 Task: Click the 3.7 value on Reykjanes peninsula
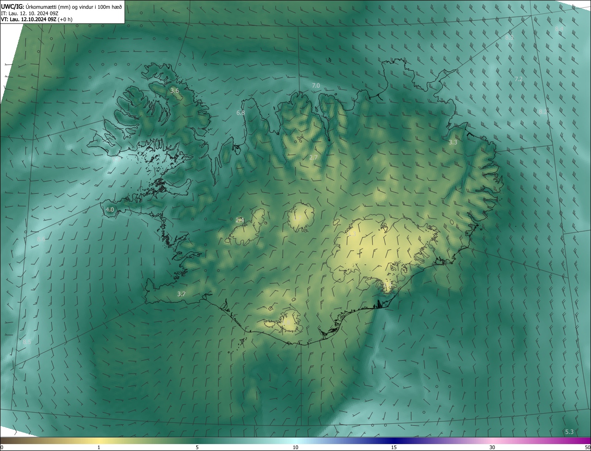click(181, 294)
